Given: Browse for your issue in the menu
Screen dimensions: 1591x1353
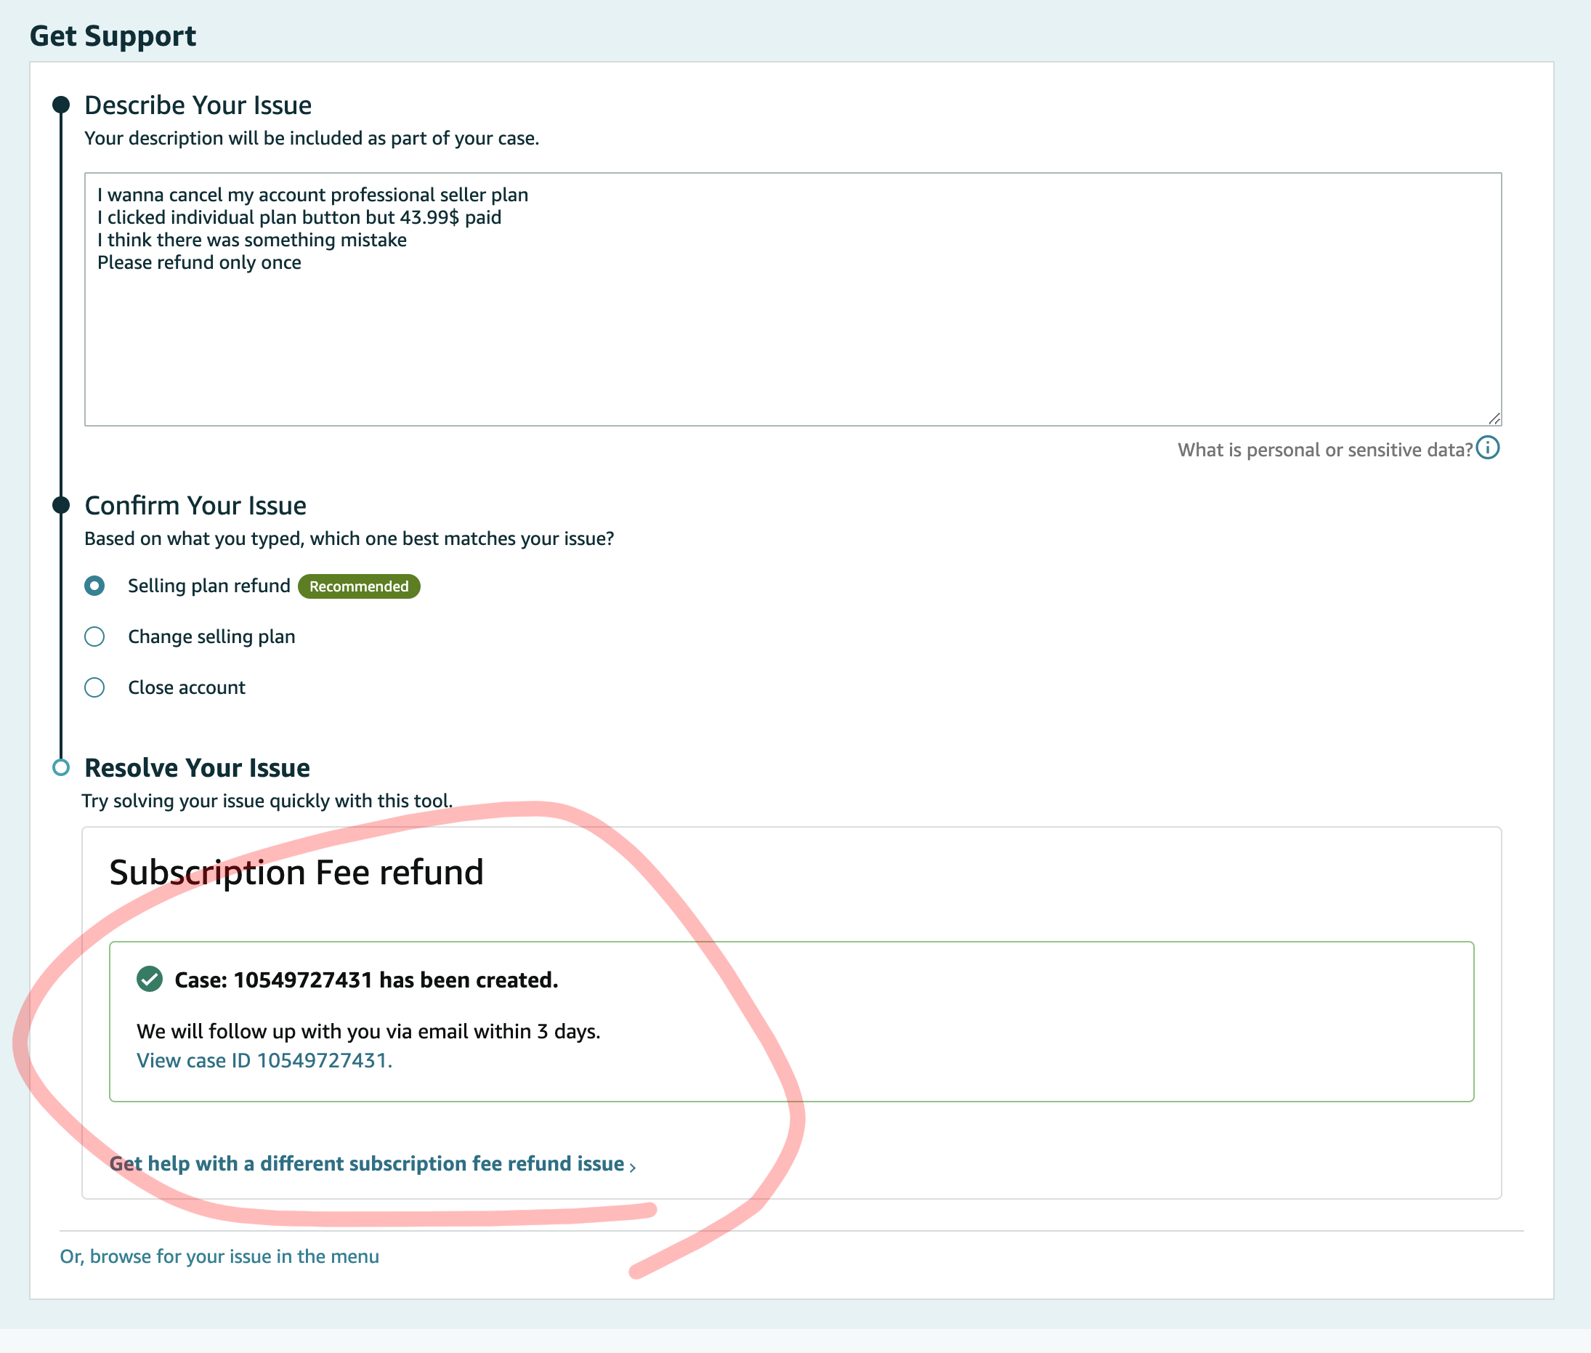Looking at the screenshot, I should pos(219,1256).
